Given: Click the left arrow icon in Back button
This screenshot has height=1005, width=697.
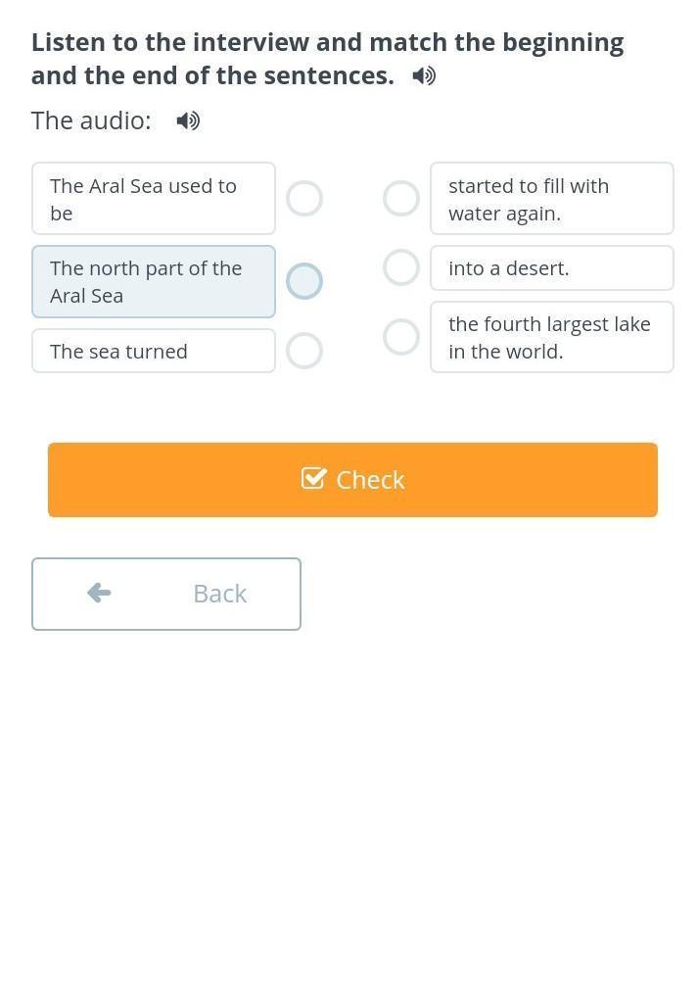Looking at the screenshot, I should tap(99, 593).
